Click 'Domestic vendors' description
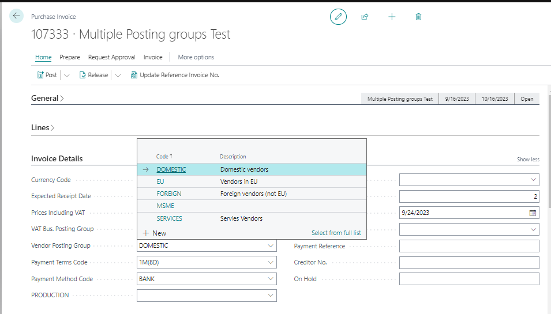551x314 pixels. (x=244, y=169)
